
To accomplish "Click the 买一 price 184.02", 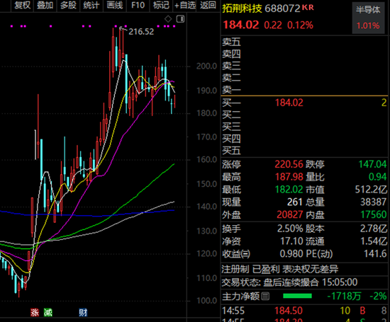I will coord(289,103).
